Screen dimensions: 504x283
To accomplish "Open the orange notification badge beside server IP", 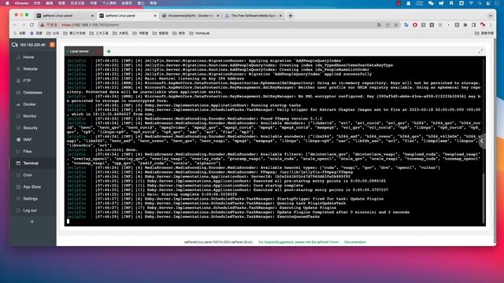I will (x=52, y=45).
